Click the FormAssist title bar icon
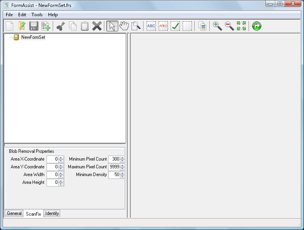This screenshot has height=230, width=304. pyautogui.click(x=6, y=5)
